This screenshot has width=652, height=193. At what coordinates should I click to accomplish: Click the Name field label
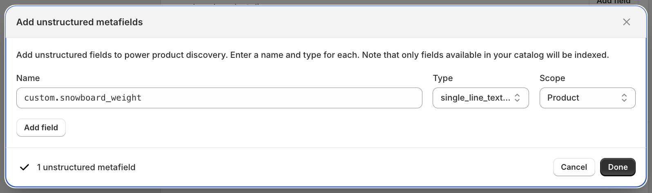pyautogui.click(x=28, y=78)
